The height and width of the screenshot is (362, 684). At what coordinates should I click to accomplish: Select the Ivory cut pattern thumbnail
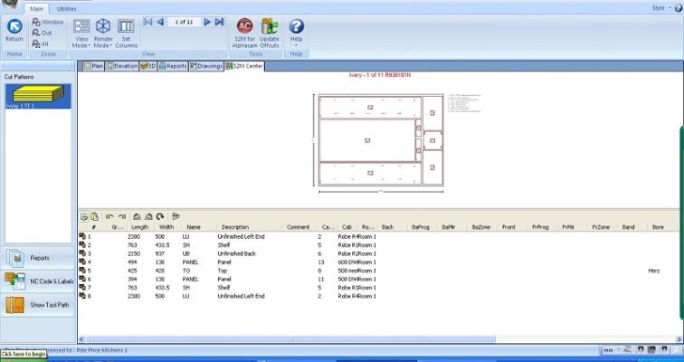coord(38,97)
